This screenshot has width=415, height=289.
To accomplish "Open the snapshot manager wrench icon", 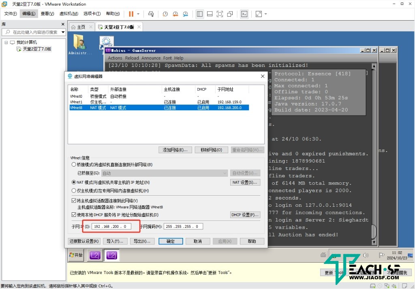I will click(x=185, y=14).
